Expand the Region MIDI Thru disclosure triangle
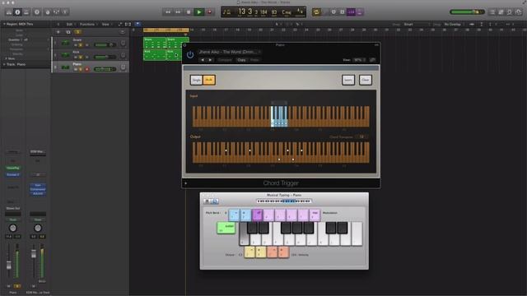The width and height of the screenshot is (527, 296). click(x=4, y=24)
